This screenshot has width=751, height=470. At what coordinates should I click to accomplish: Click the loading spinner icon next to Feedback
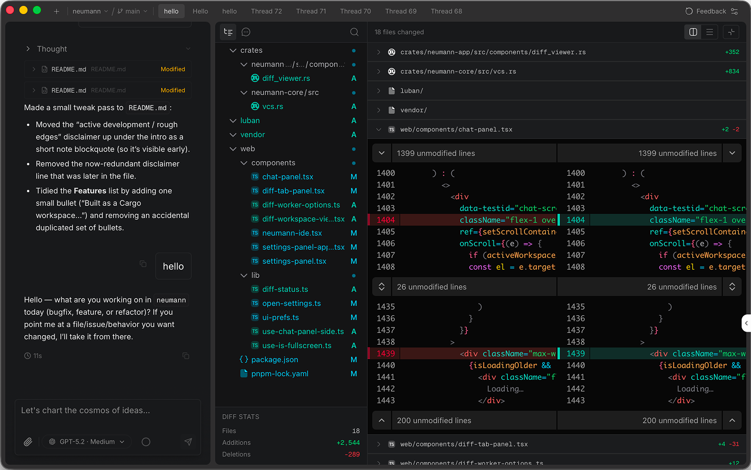click(x=689, y=11)
